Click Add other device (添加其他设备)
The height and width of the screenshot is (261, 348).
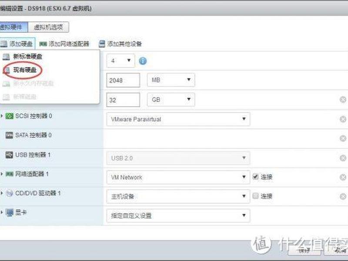[x=120, y=44]
